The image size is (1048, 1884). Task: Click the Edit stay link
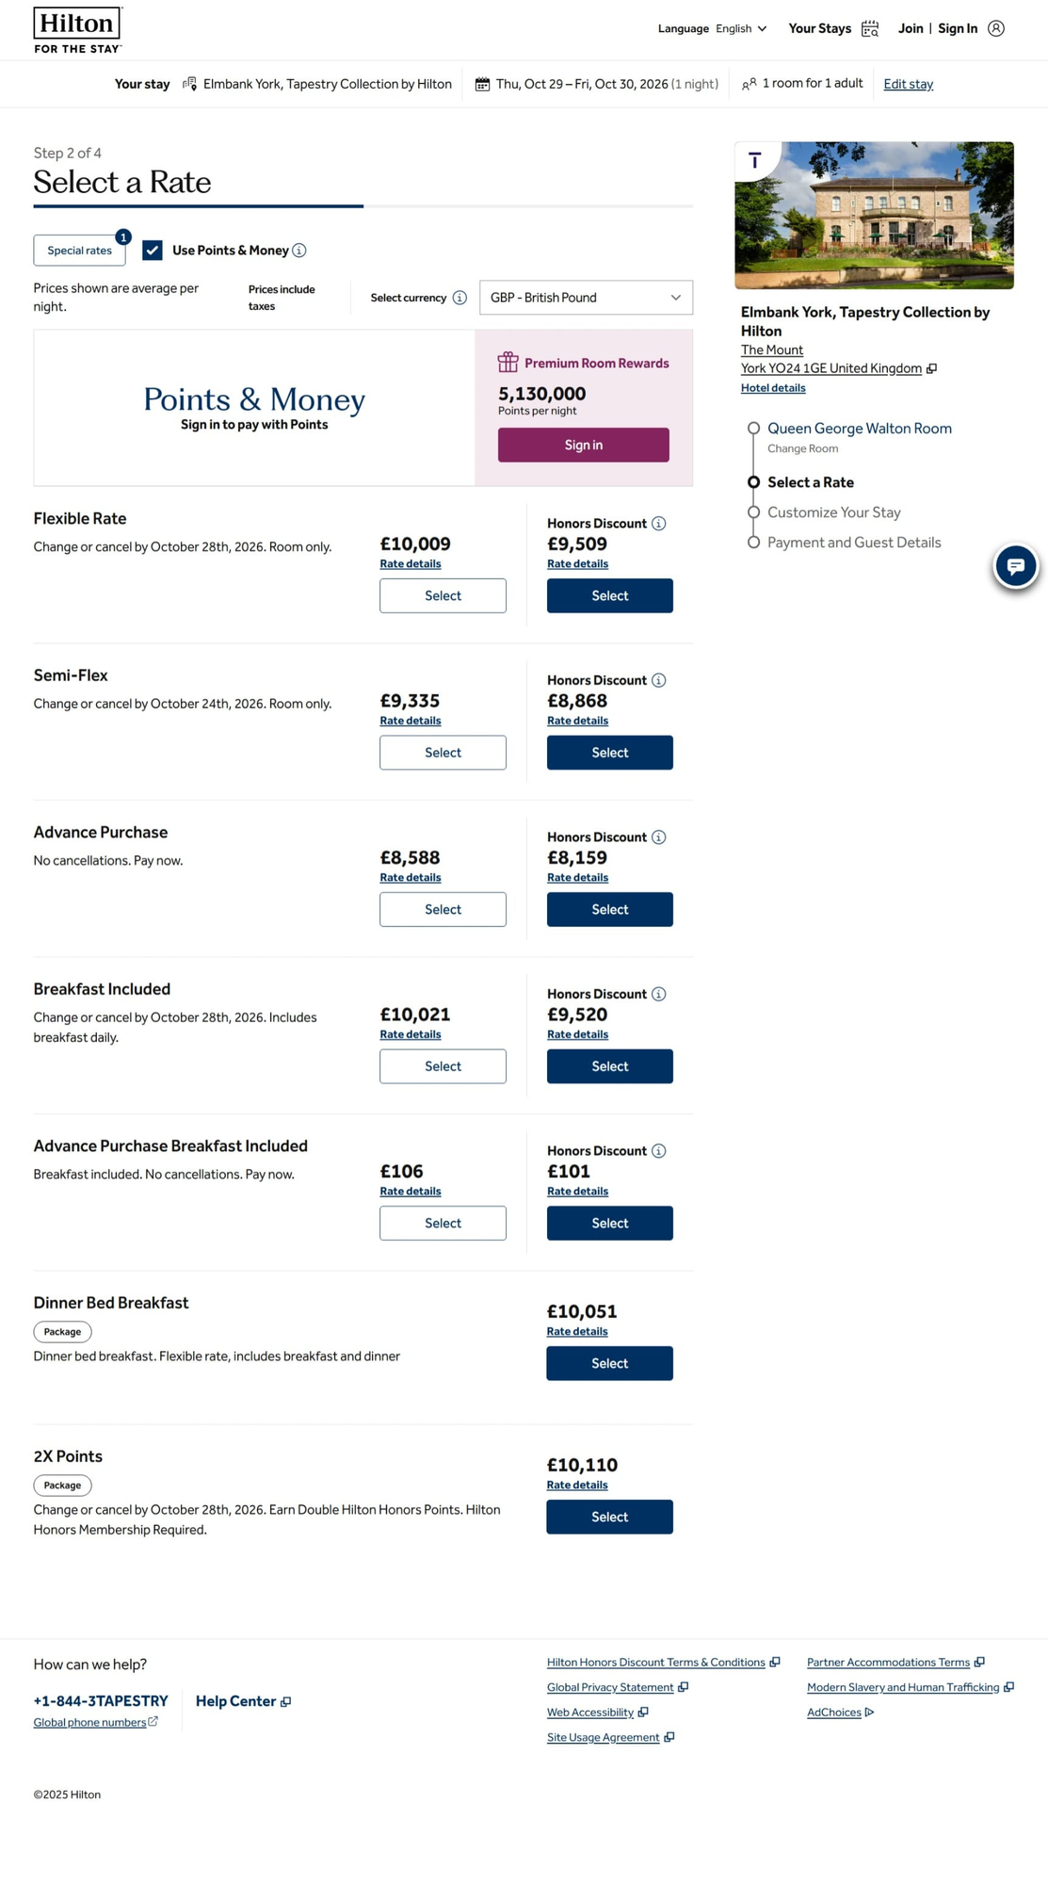tap(908, 85)
